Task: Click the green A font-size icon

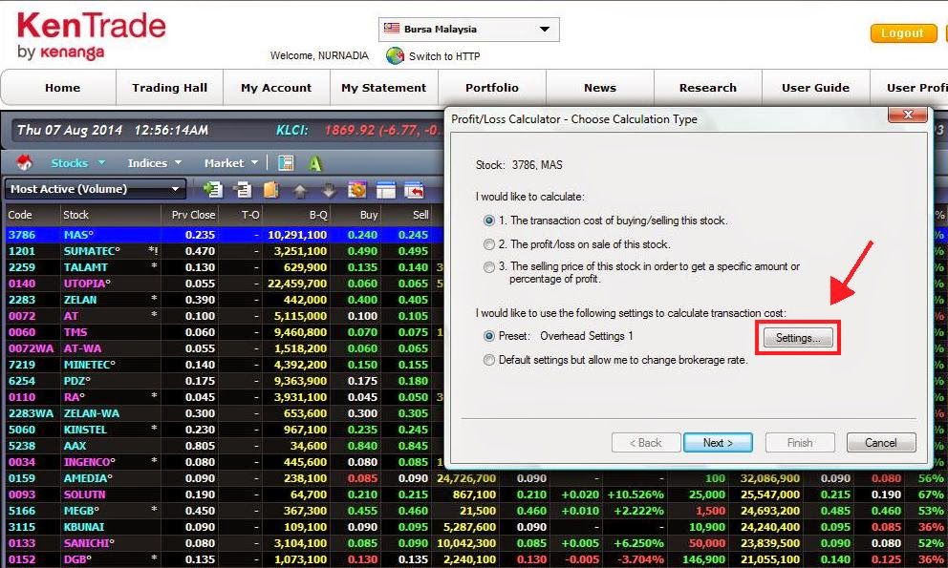Action: 315,163
